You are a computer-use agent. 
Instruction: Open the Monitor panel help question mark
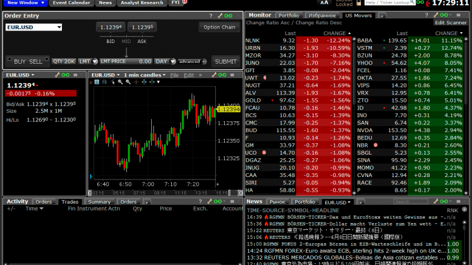point(426,15)
